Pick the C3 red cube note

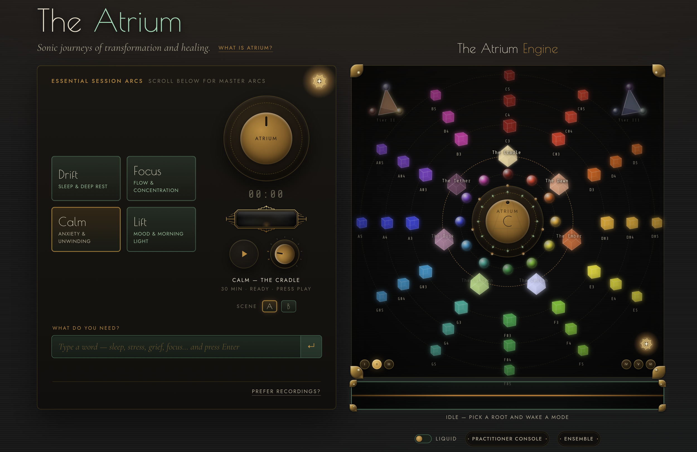click(x=509, y=126)
